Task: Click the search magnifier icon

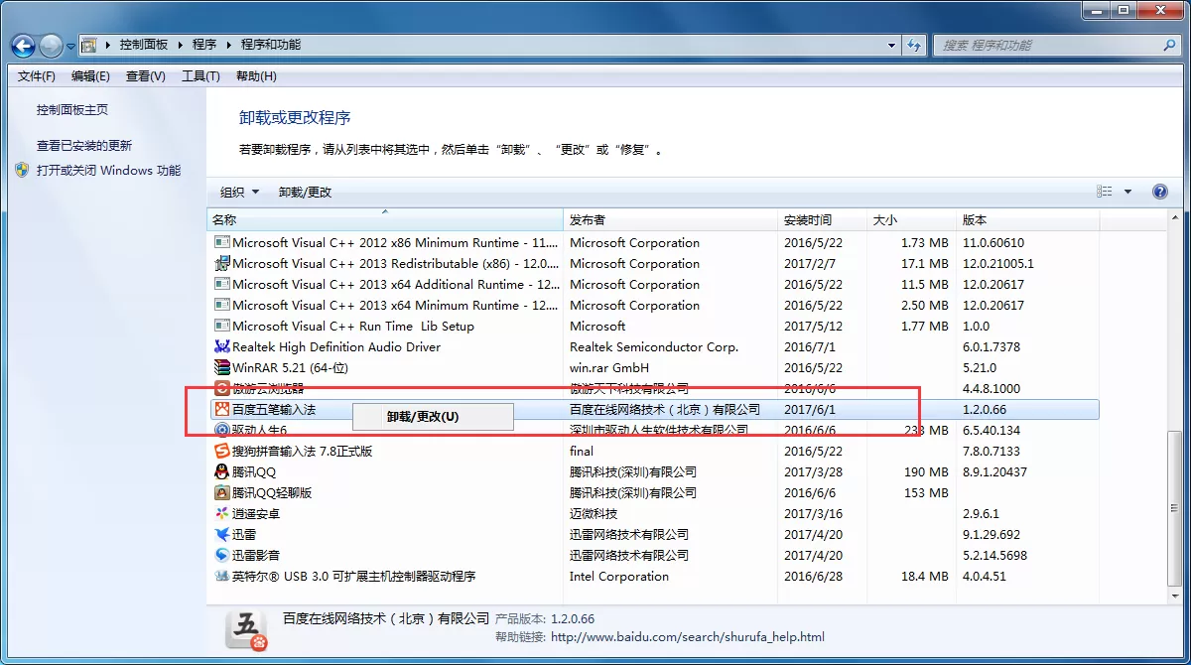Action: click(1169, 45)
